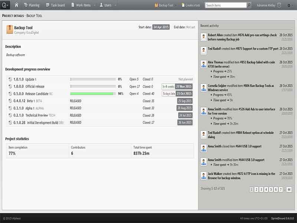Image resolution: width=297 pixels, height=223 pixels.
Task: Click Robert Allen's avatar in recent activity
Action: click(203, 37)
